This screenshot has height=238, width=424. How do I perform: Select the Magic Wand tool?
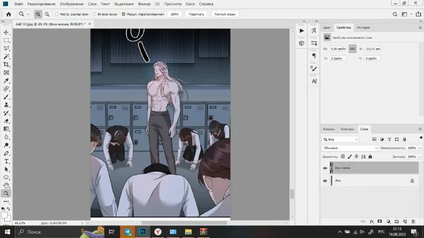tap(6, 57)
